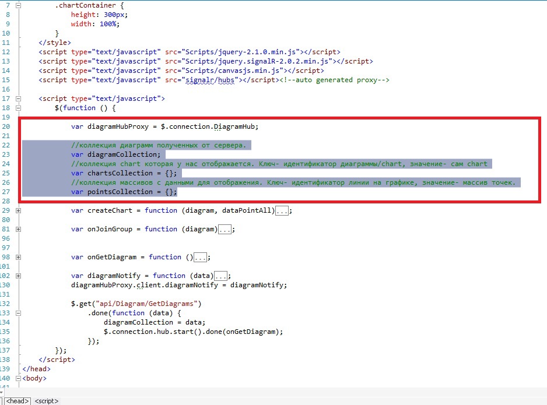547x405 pixels.
Task: Collapse the body tag outline on line 140
Action: pos(19,378)
